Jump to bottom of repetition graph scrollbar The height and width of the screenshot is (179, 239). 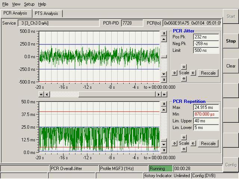(164, 150)
